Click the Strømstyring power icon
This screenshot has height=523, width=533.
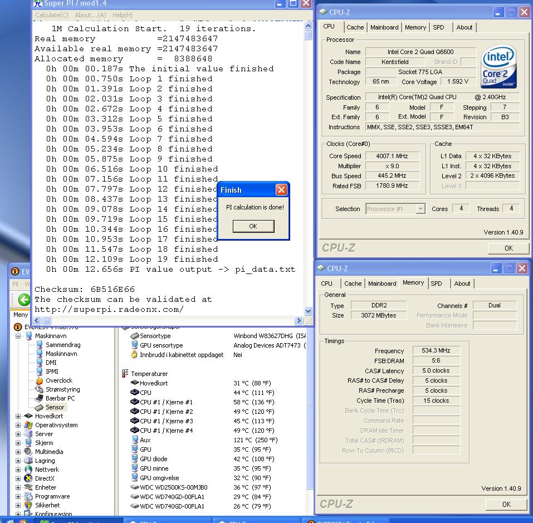pos(40,389)
